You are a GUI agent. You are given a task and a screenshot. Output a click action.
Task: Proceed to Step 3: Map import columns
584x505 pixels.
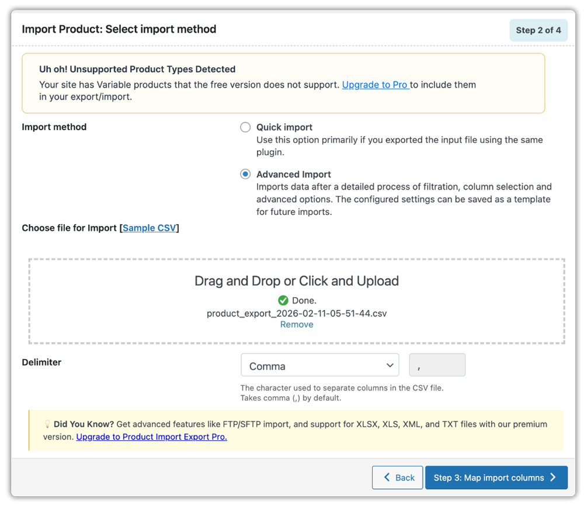click(496, 478)
